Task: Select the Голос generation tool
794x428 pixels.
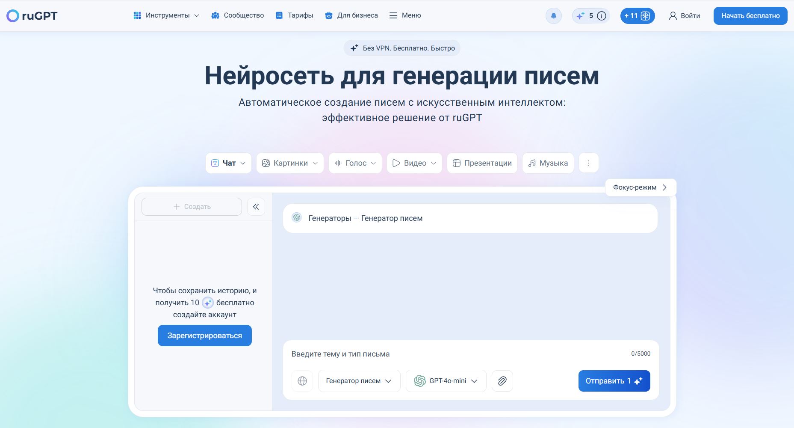Action: tap(354, 163)
